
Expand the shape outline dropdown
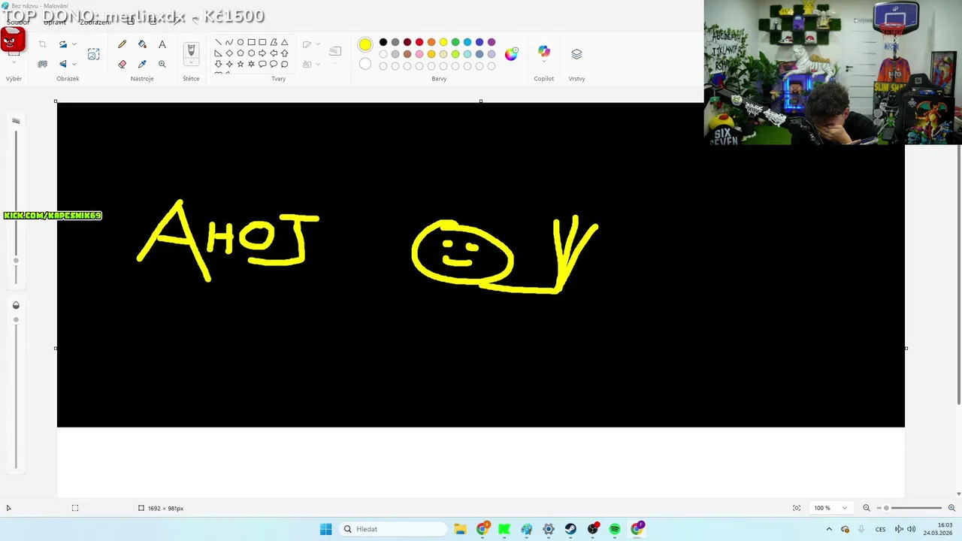click(x=317, y=44)
